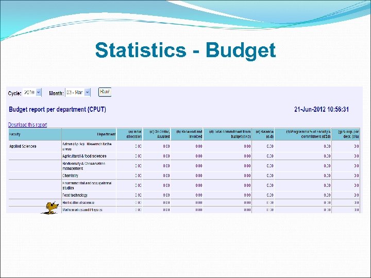Click the cartoon mouse image
This screenshot has height=278, width=371.
(50, 208)
